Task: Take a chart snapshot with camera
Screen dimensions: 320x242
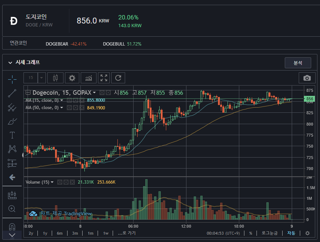Action: point(307,78)
